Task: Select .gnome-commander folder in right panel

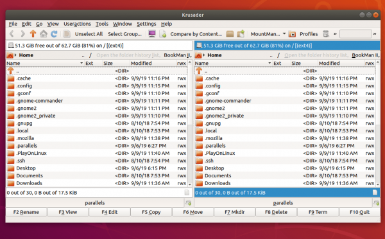Action: click(285, 101)
